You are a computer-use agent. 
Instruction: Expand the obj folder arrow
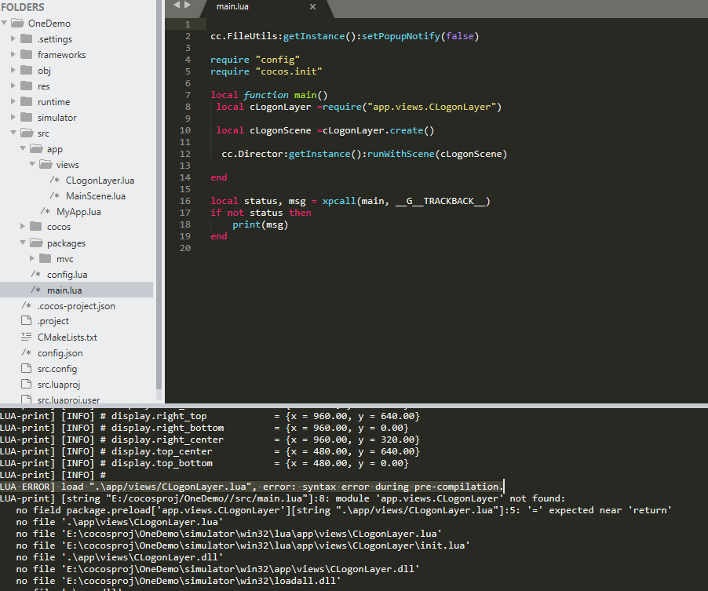coord(13,70)
